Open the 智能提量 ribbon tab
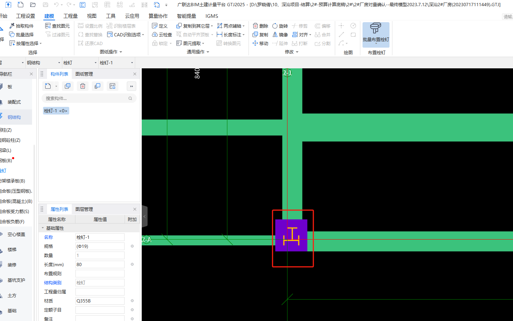The image size is (513, 321). point(187,16)
